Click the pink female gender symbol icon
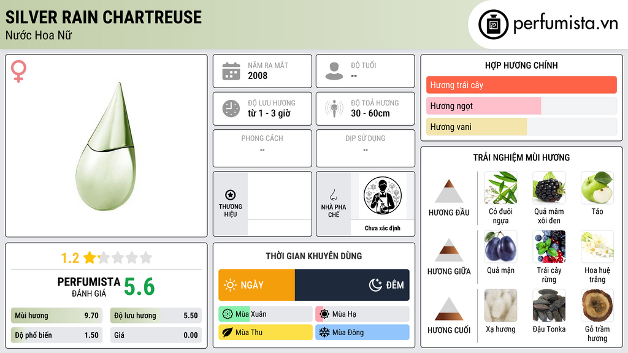This screenshot has height=353, width=628. 18,71
